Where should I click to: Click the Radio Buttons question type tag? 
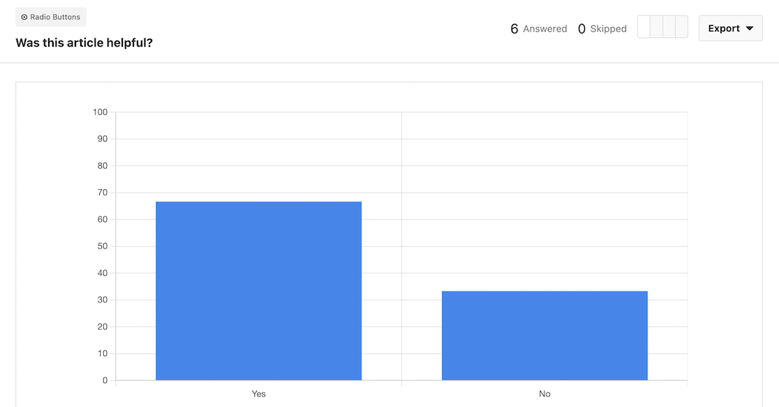(51, 17)
